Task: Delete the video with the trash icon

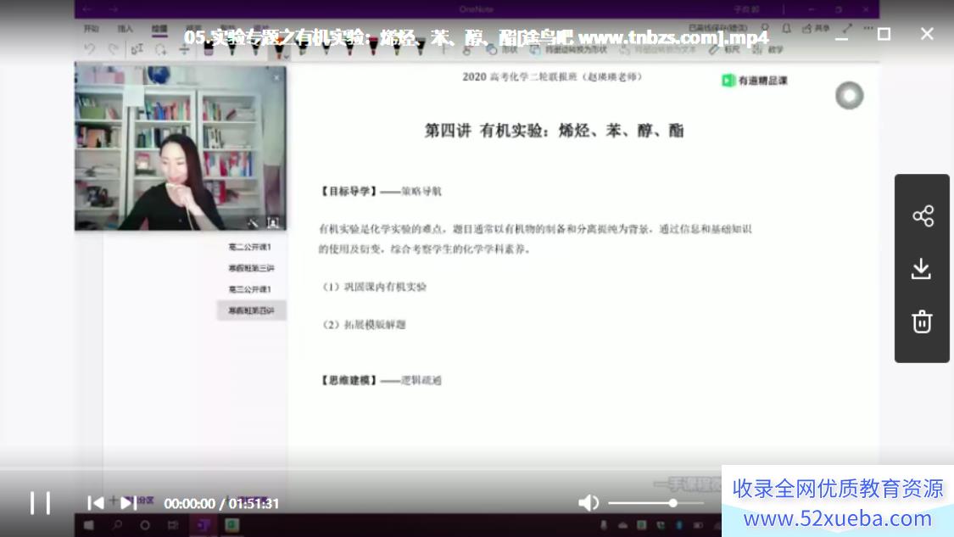Action: 922,322
